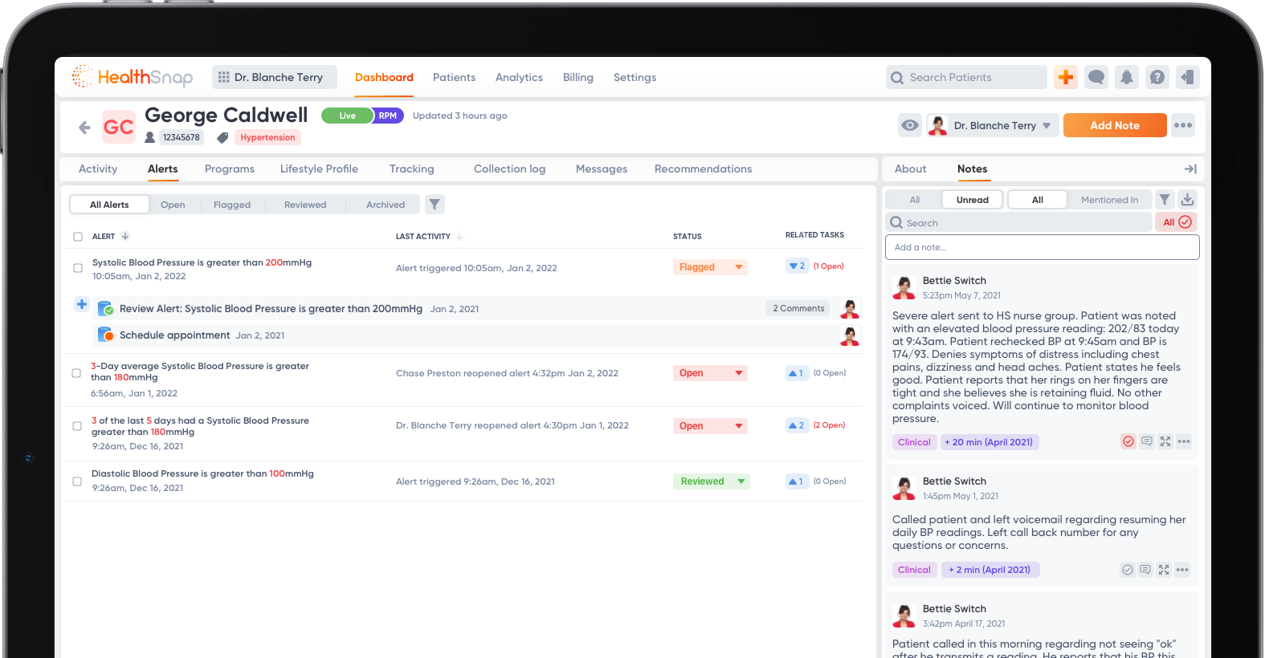The height and width of the screenshot is (658, 1265).
Task: Collapse the notes side panel arrow
Action: coord(1190,169)
